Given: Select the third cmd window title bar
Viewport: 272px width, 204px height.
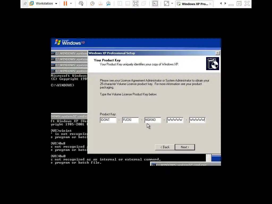Looking at the screenshot, I should 69,65.
